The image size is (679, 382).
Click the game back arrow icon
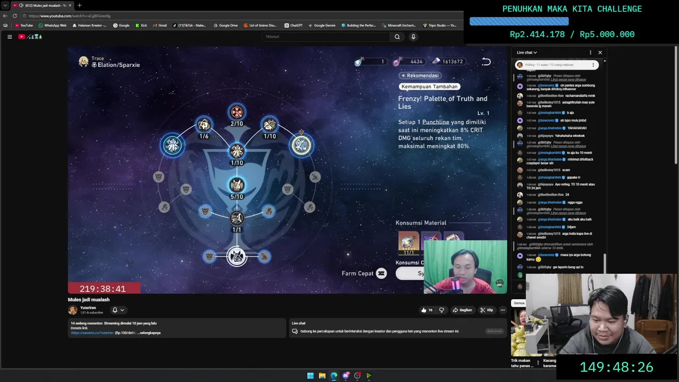(x=486, y=62)
